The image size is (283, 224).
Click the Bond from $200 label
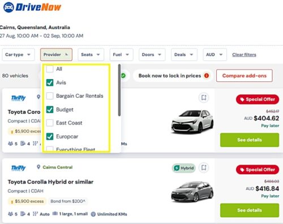coord(68,201)
